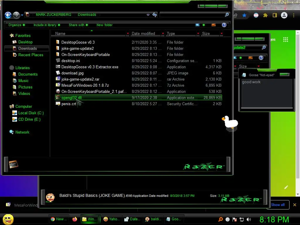The width and height of the screenshot is (300, 225).
Task: Sort by Date modified column
Action: (x=143, y=33)
